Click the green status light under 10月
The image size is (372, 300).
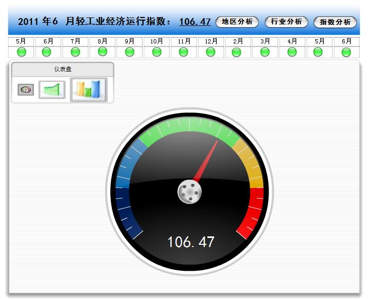click(x=156, y=51)
